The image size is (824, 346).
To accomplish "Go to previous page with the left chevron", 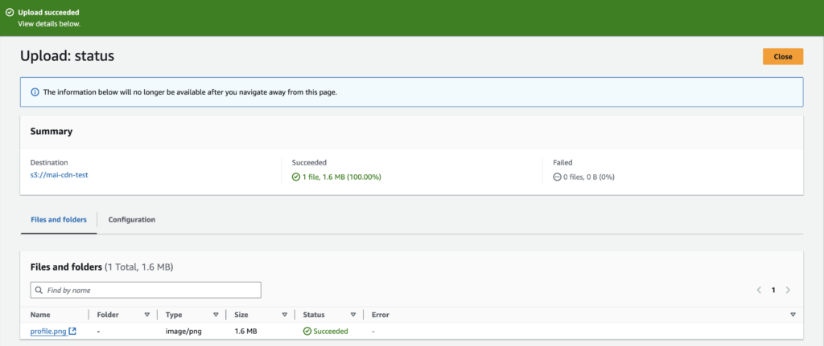I will coord(758,290).
